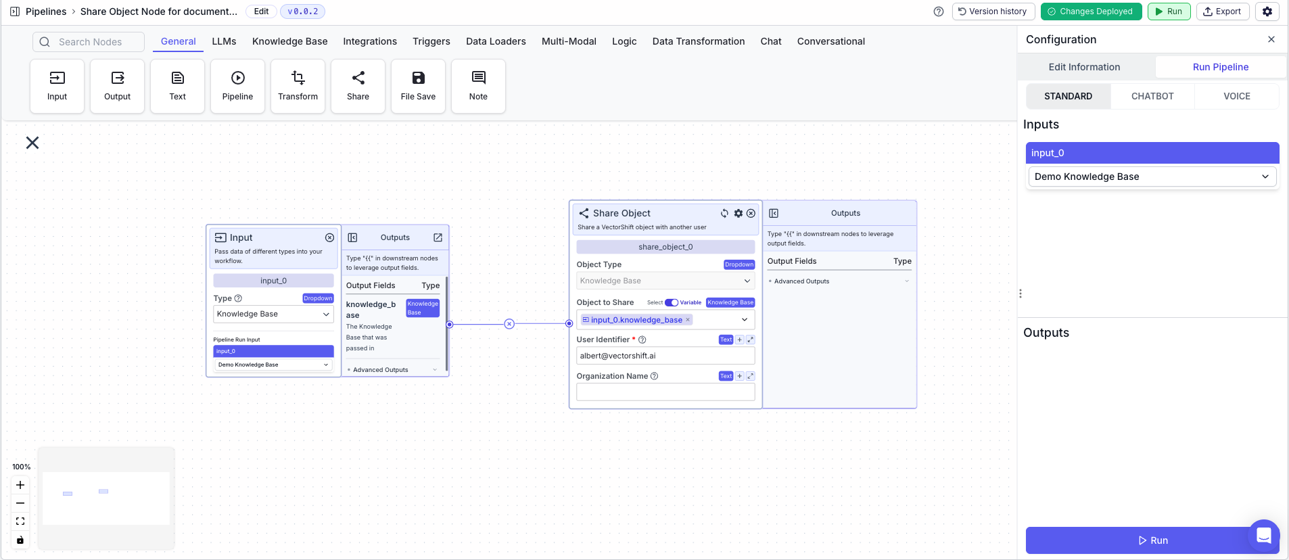Click the Changes Deployed button

(x=1091, y=11)
